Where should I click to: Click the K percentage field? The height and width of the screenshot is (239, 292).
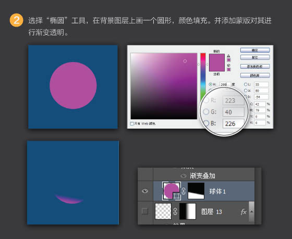[x=260, y=123]
